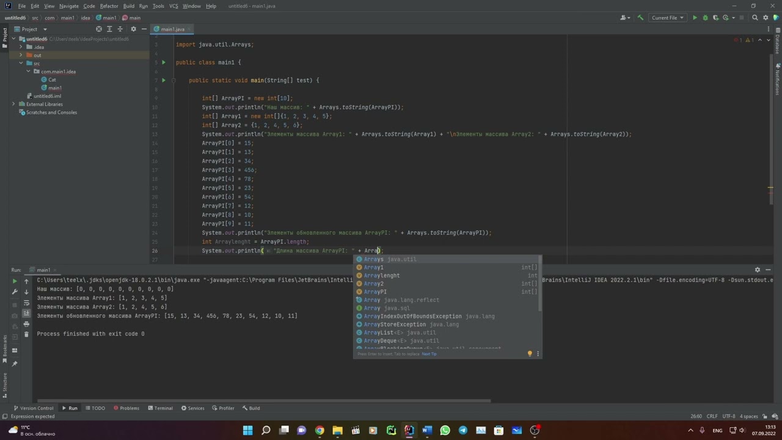Clear all console output trash icon
782x440 pixels.
click(26, 334)
